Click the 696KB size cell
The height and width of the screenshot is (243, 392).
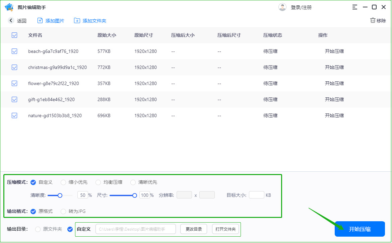104,115
